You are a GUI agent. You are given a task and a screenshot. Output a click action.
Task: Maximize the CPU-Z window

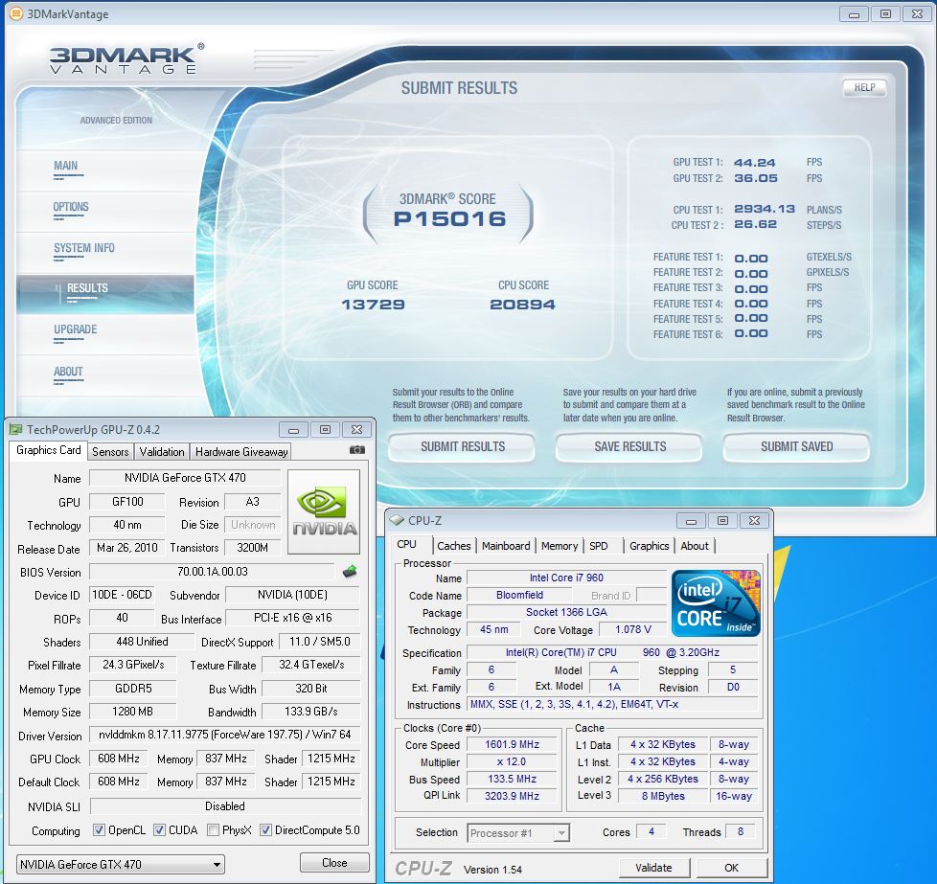[x=722, y=521]
